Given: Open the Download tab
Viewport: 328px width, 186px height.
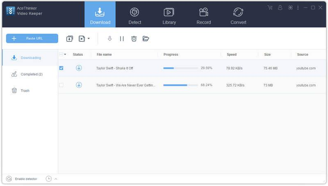Looking at the screenshot, I should point(100,15).
